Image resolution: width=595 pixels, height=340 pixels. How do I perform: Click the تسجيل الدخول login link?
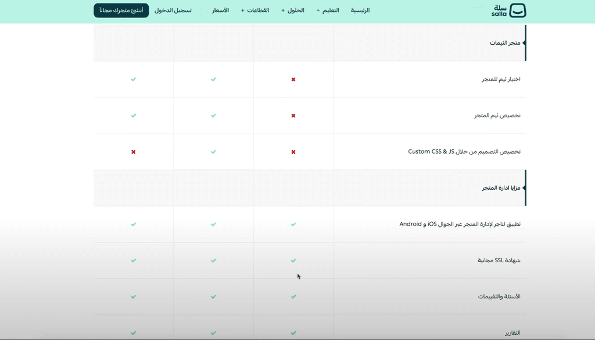[x=173, y=10]
